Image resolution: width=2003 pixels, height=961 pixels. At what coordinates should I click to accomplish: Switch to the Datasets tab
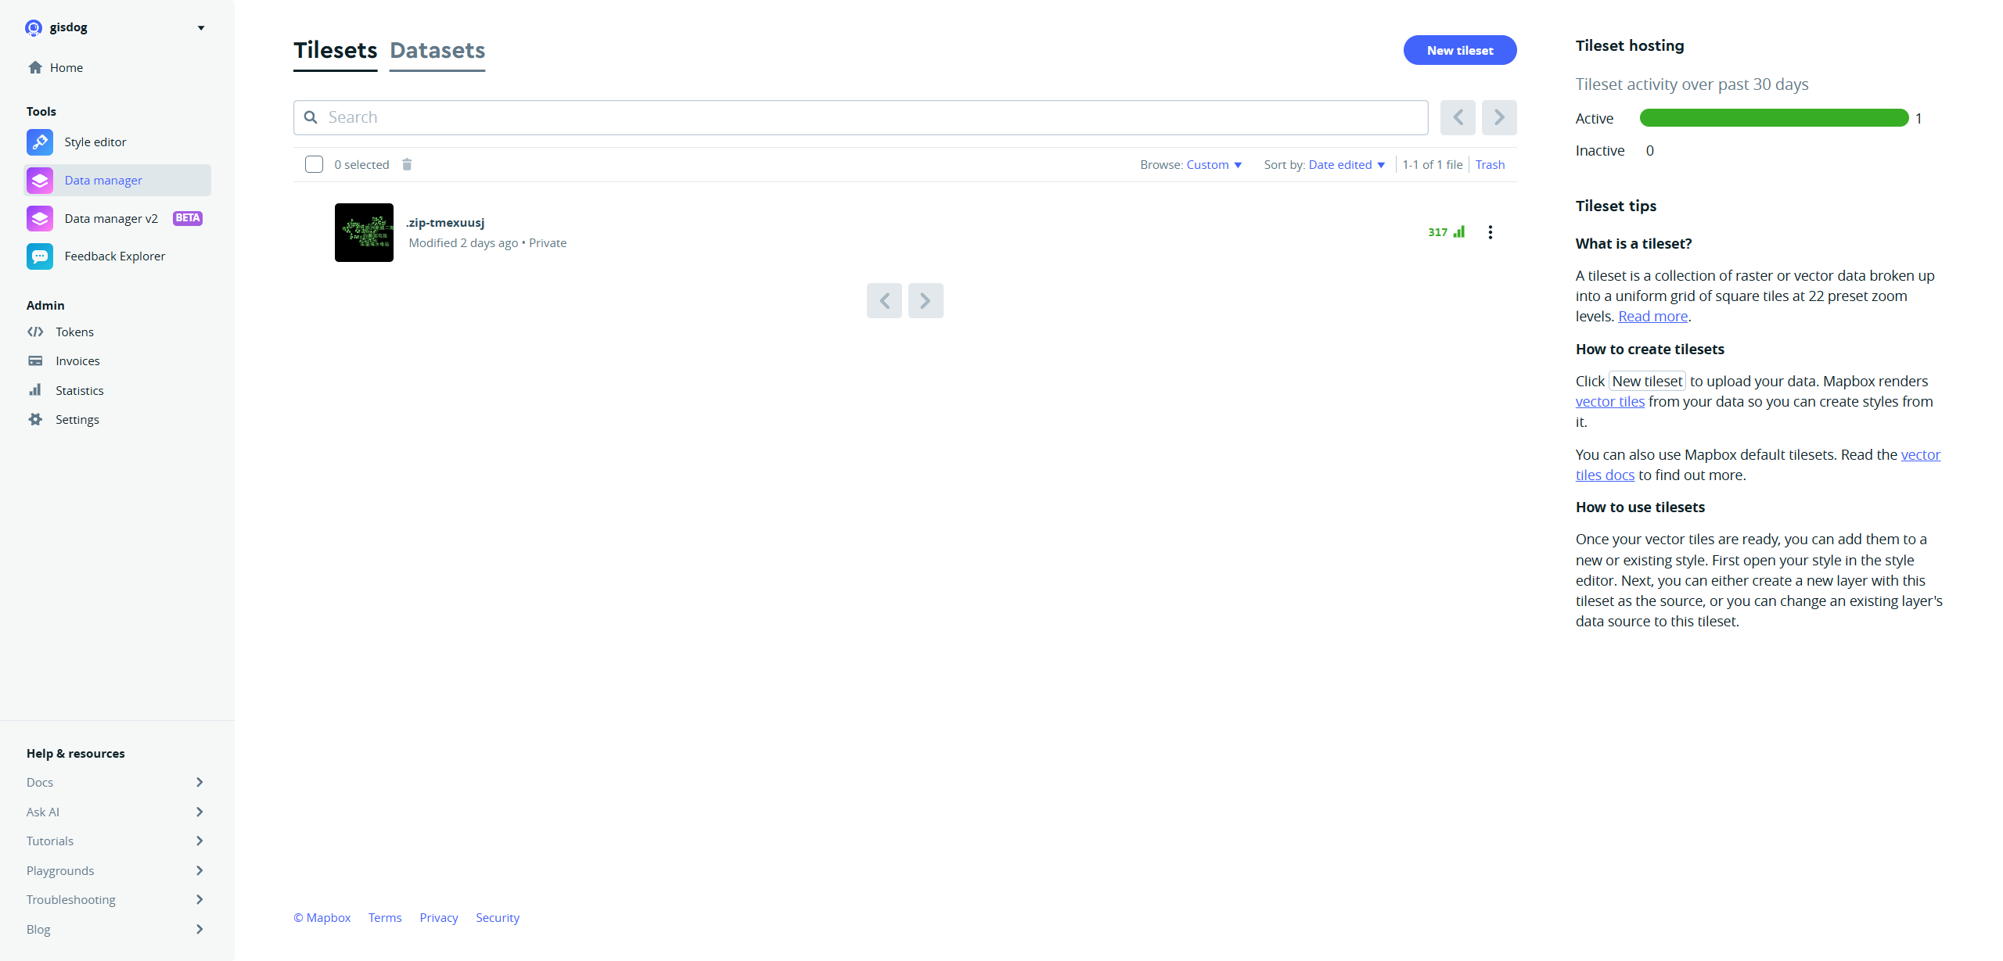point(437,51)
